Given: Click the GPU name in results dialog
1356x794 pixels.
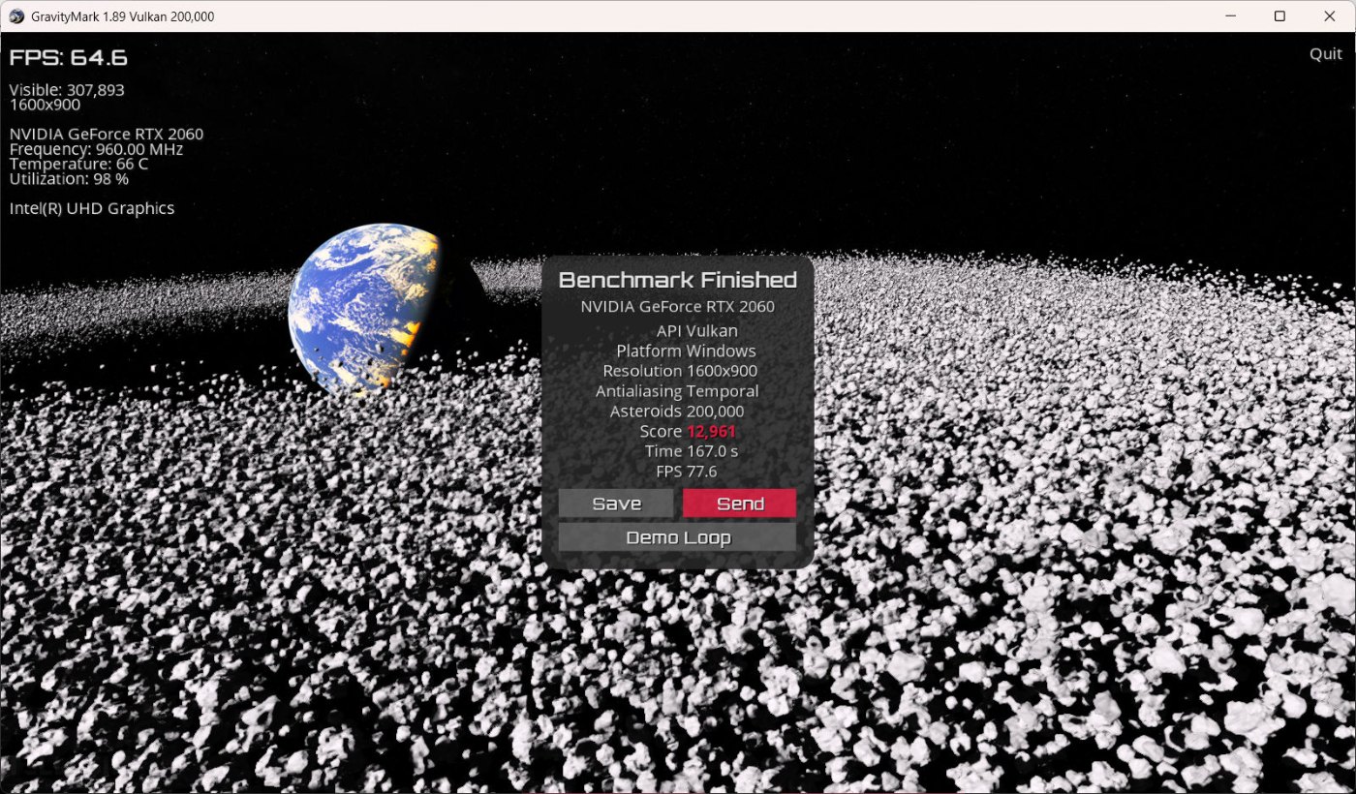Looking at the screenshot, I should coord(677,307).
